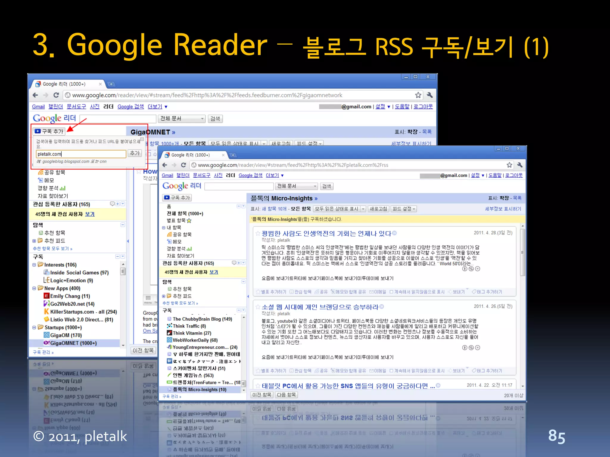Click 경향 분석 chart icon in front window
Viewport: 610px width, 457px height.
pos(189,249)
